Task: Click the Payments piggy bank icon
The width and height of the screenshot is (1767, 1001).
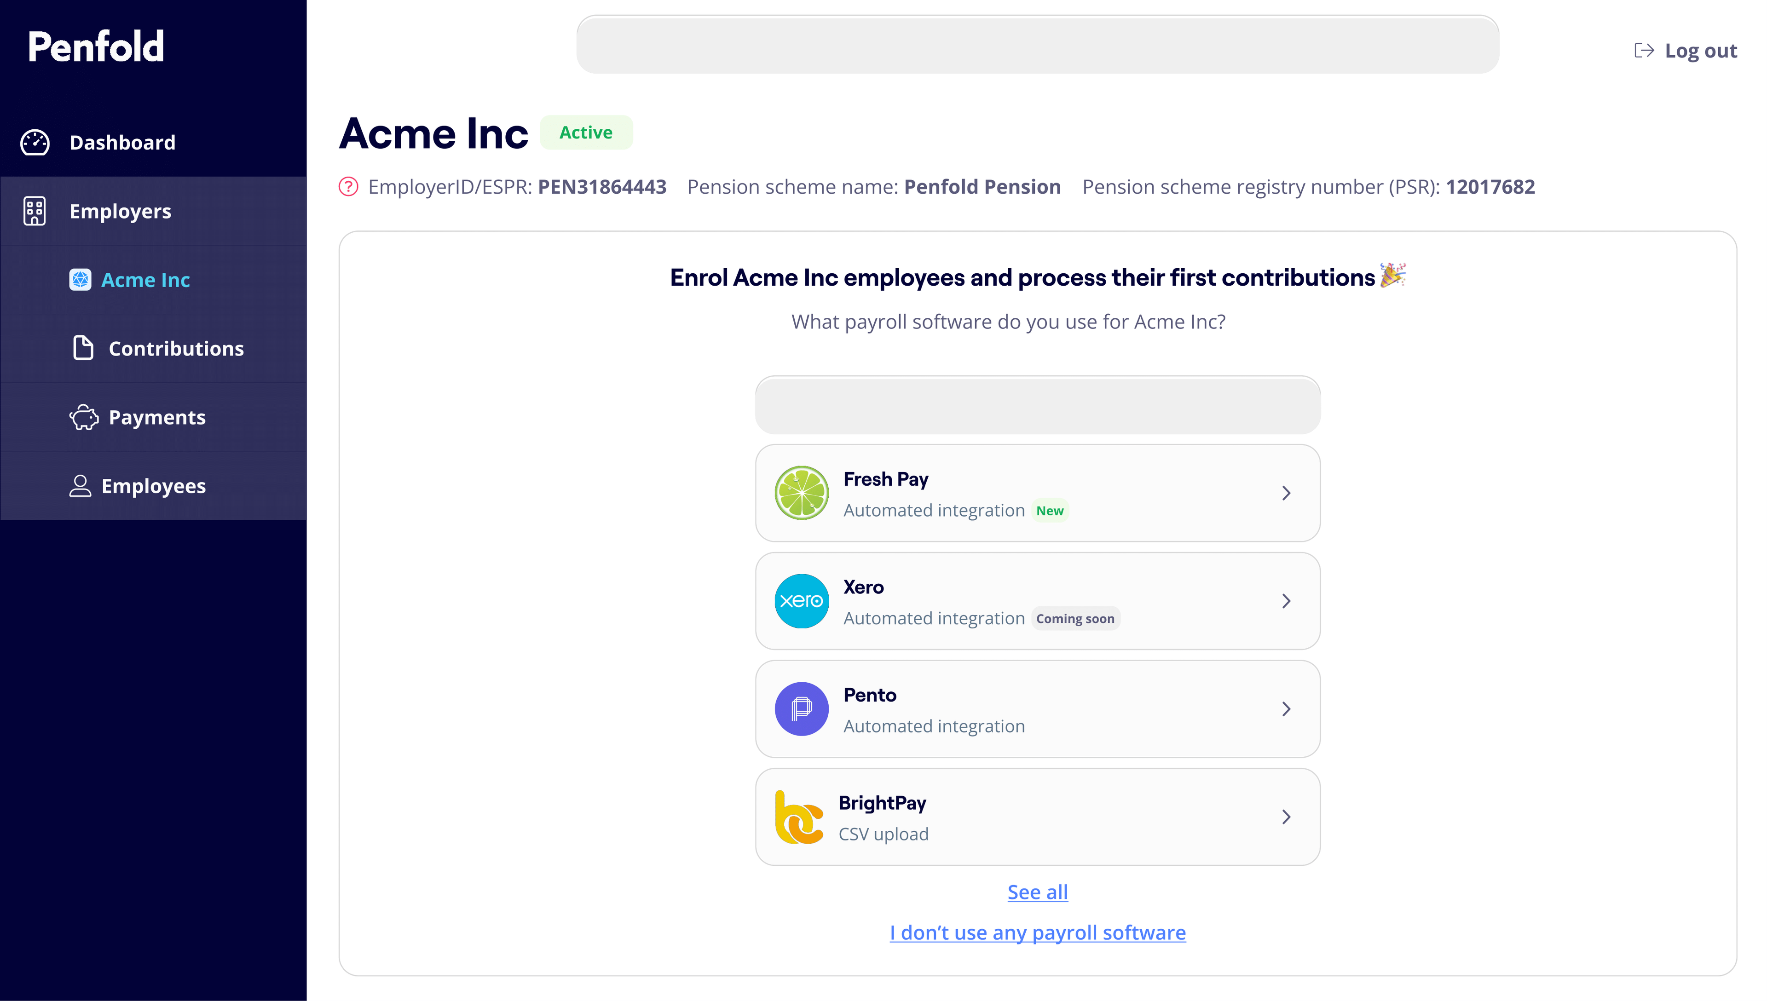Action: pyautogui.click(x=84, y=417)
